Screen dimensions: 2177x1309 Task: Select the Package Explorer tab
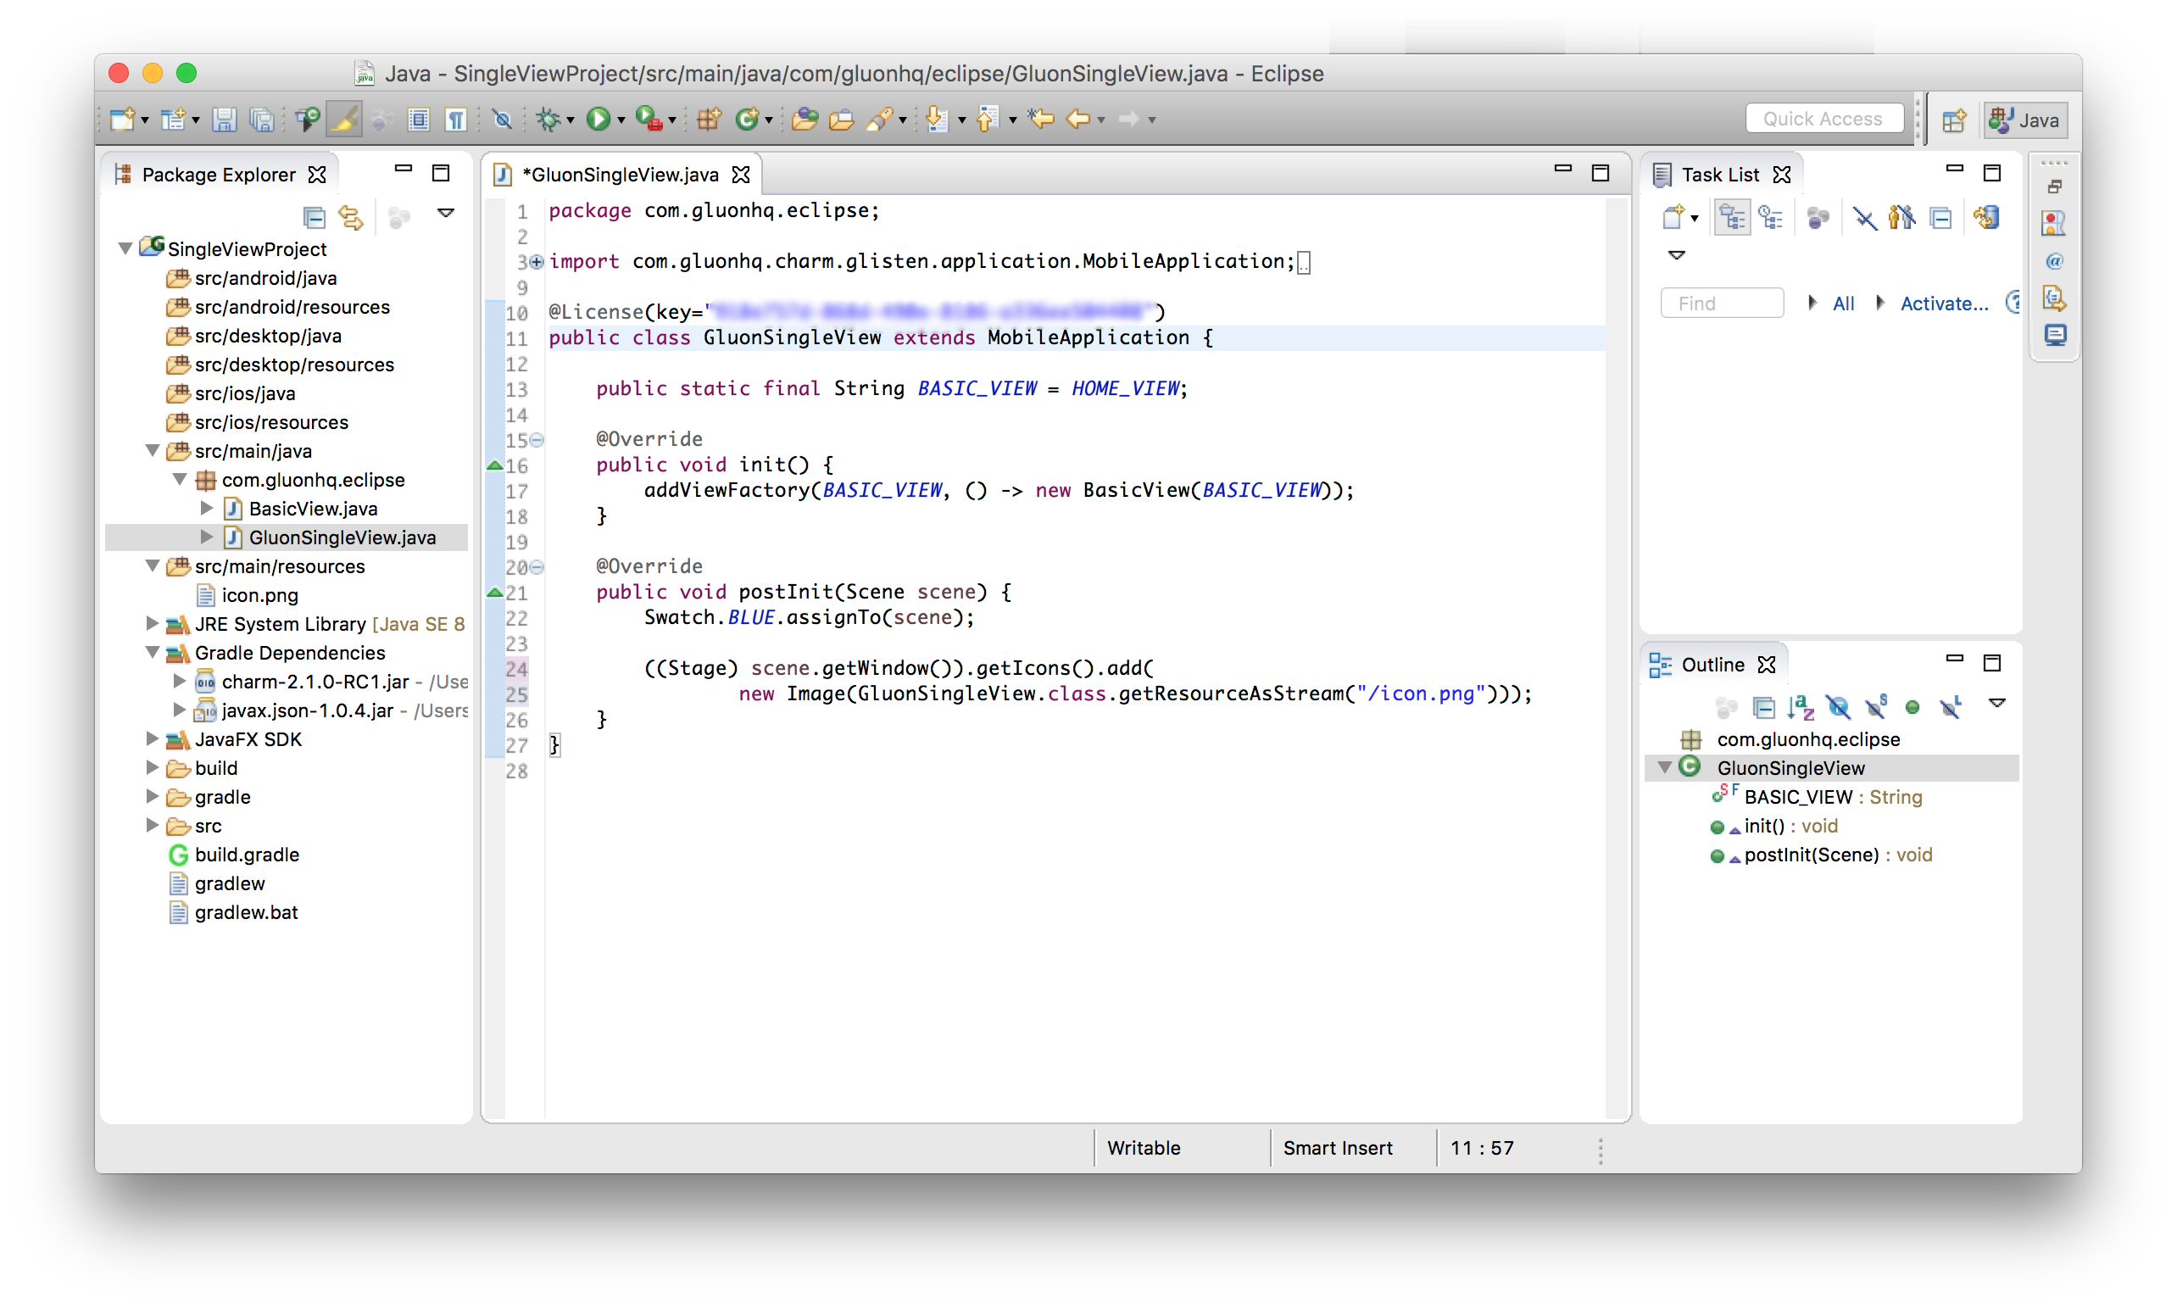coord(219,174)
